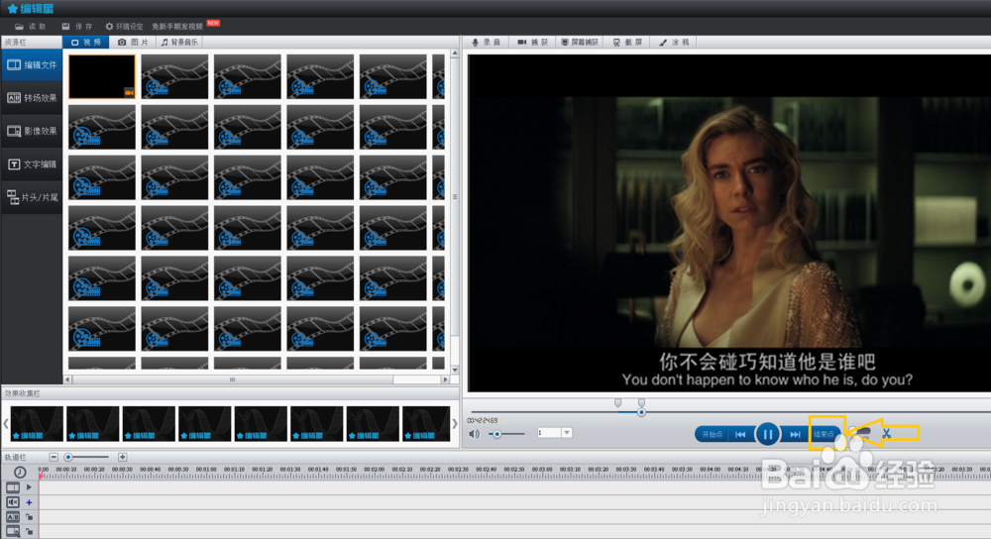Mute audio with the speaker icon
The width and height of the screenshot is (991, 539).
pyautogui.click(x=474, y=433)
